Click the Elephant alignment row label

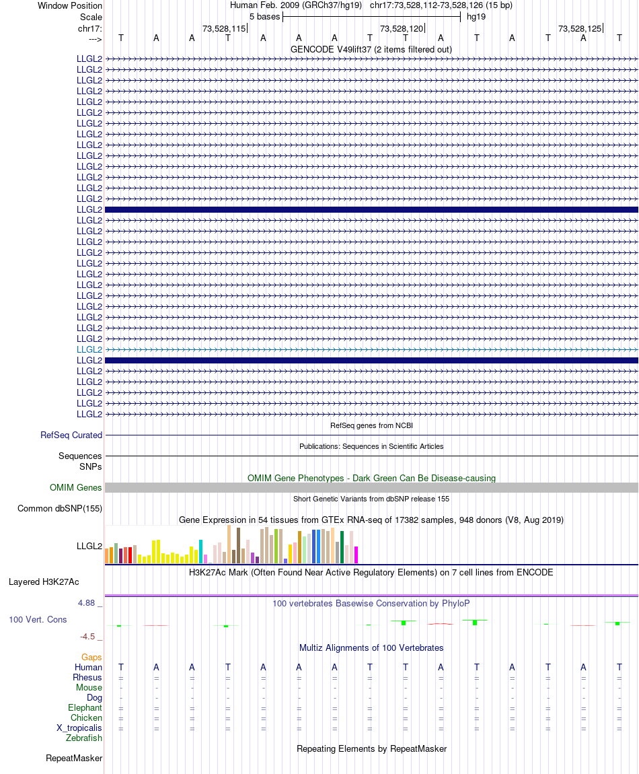[x=85, y=707]
